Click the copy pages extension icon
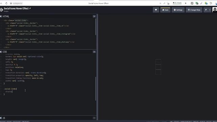This screenshot has height=122, width=217. (x=211, y=3)
